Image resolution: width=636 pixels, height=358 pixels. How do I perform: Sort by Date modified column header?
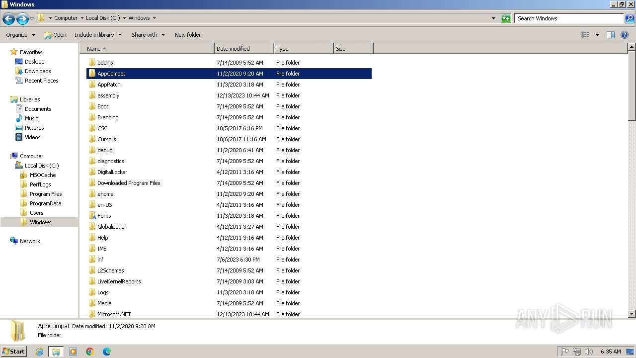(244, 49)
